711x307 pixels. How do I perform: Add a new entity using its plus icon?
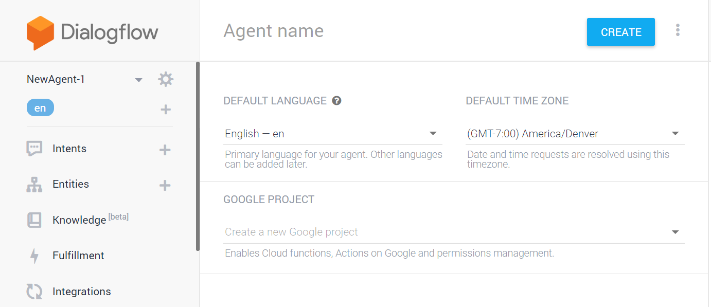[x=165, y=185]
